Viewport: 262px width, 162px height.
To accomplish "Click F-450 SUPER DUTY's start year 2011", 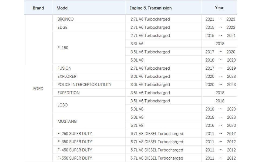I will click(210, 150).
